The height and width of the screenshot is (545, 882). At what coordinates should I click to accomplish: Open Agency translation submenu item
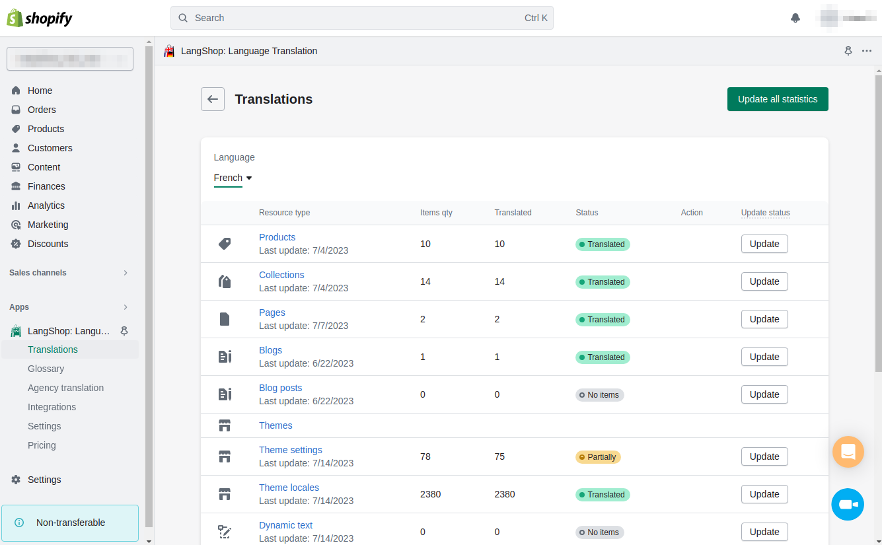tap(65, 388)
